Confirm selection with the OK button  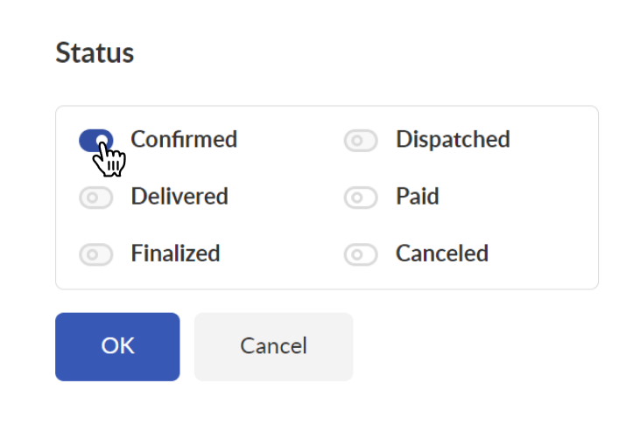point(117,347)
